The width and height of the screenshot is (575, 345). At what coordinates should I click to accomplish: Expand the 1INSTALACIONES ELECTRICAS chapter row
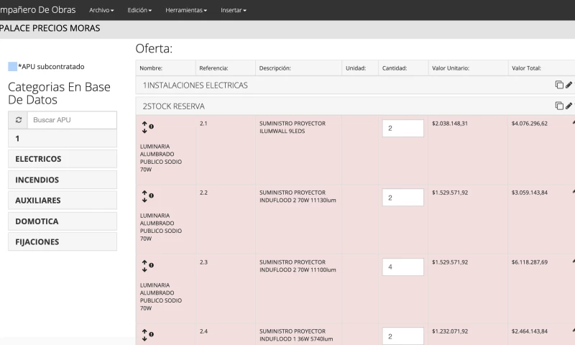tap(355, 85)
